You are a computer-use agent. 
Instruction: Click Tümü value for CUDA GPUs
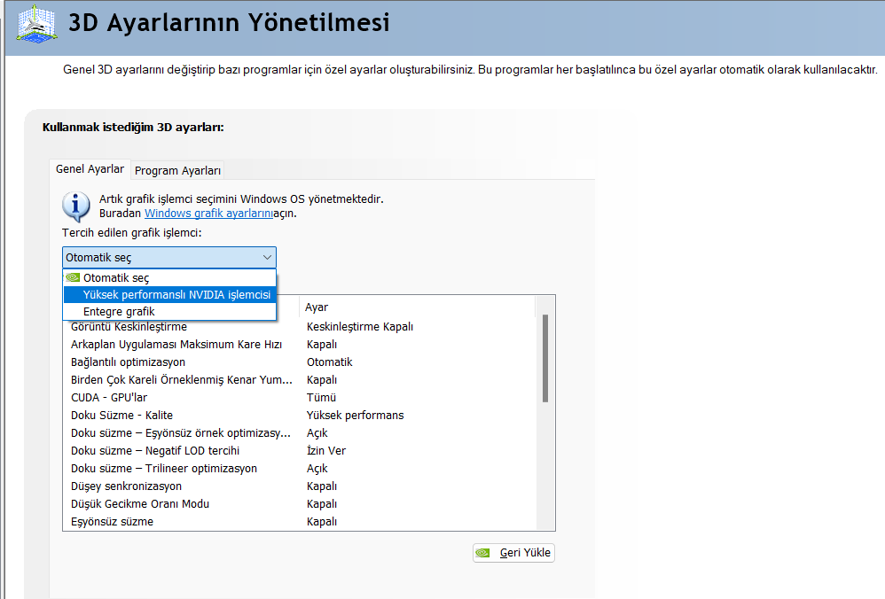[321, 397]
